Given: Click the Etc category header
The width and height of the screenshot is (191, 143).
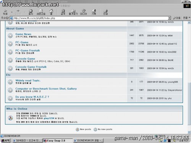Looking at the screenshot, I should [8, 75].
